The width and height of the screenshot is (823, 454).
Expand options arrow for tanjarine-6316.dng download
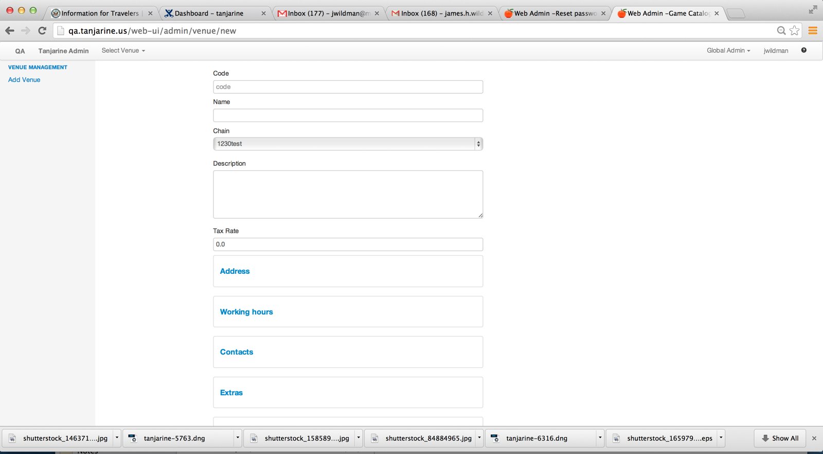(600, 439)
